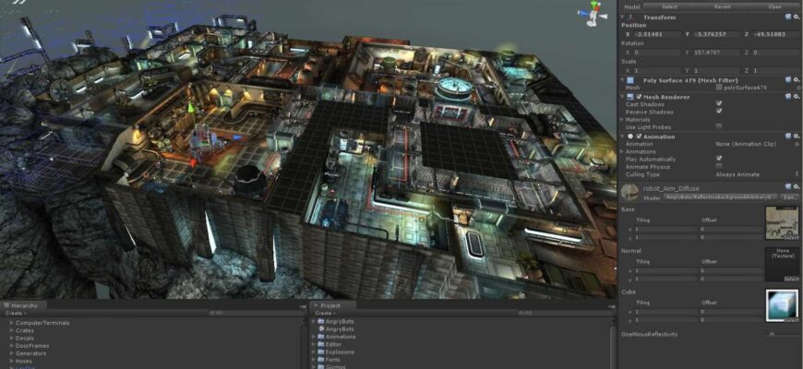This screenshot has width=803, height=369.
Task: Toggle Cast Shadows checkbox
Action: pyautogui.click(x=719, y=104)
